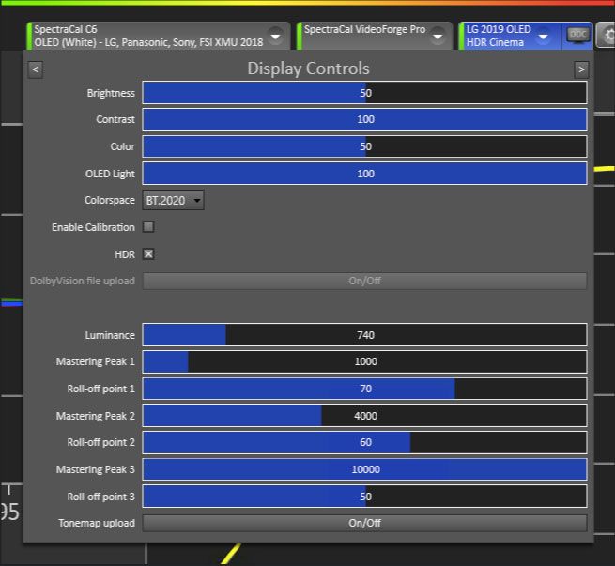Open the Colorspace BT.2020 combo box
The image size is (615, 566).
[x=173, y=200]
